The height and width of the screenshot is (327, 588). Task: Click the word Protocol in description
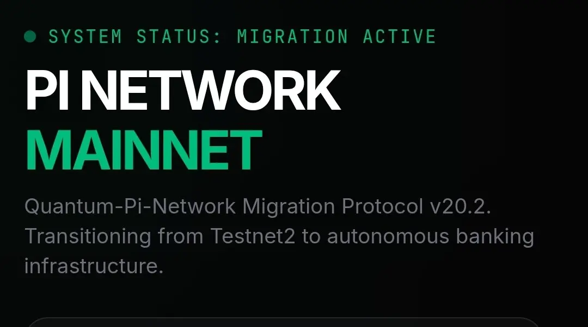click(383, 206)
